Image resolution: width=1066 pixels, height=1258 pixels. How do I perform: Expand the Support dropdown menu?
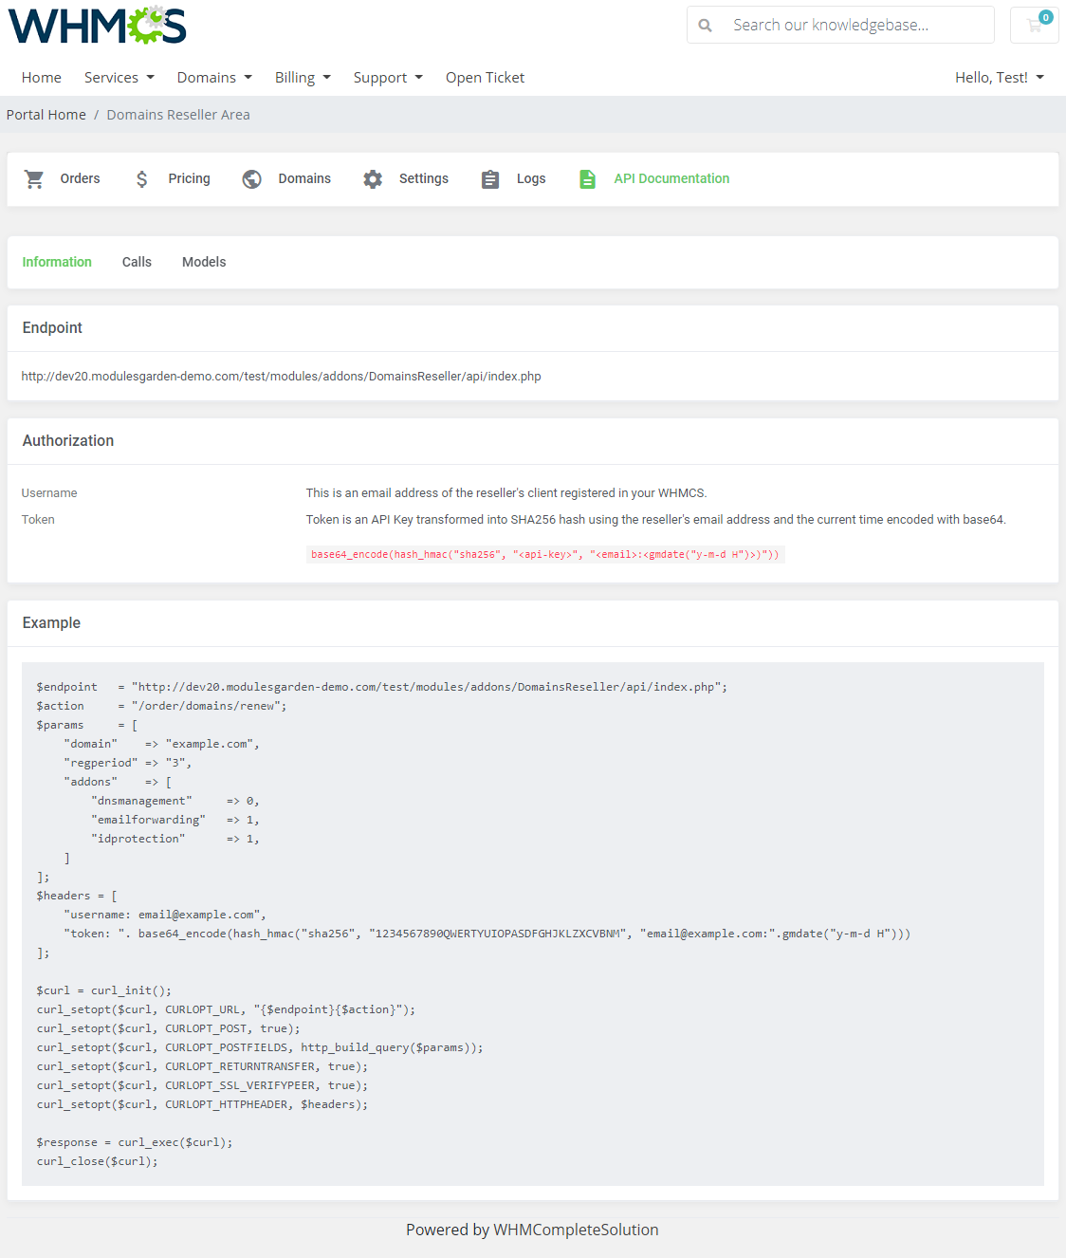388,78
